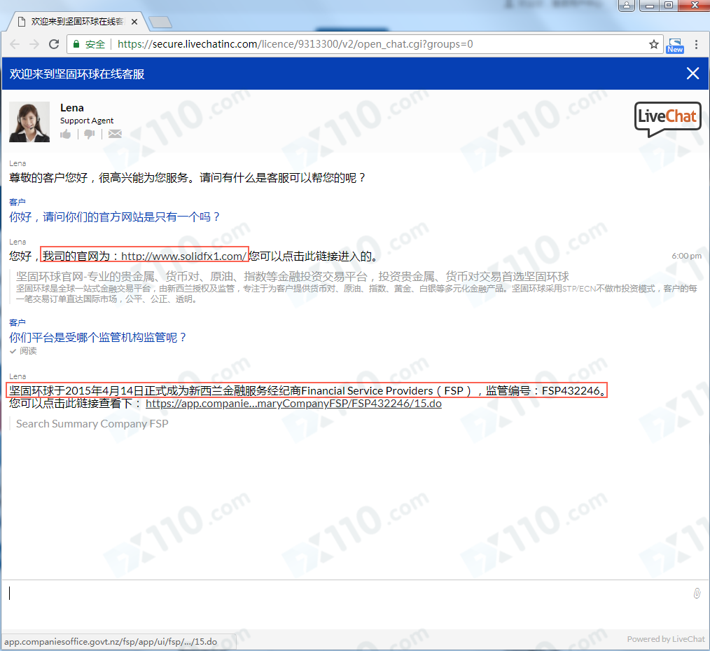The width and height of the screenshot is (710, 651).
Task: Open the www.solidfx1.com link
Action: [x=183, y=256]
